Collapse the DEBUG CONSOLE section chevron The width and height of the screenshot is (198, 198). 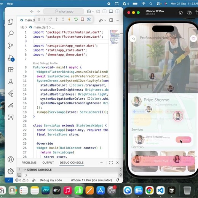[x=25, y=170]
